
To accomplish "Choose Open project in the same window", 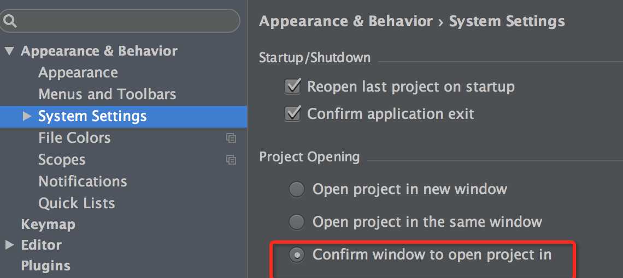I will point(297,222).
